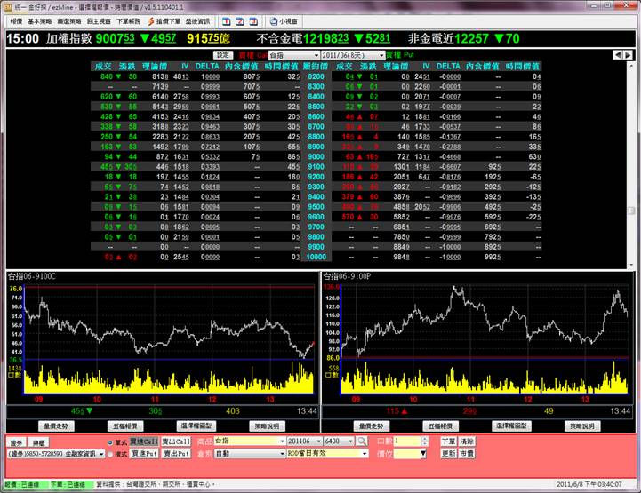
Task: Toggle the 買進Call order type button
Action: (x=144, y=441)
